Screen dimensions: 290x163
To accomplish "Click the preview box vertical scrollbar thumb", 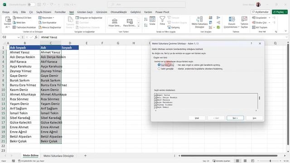I will (260, 98).
